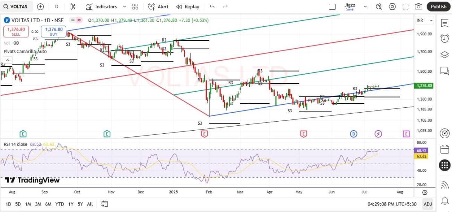Open chart settings hexagon icon
Image resolution: width=452 pixels, height=212 pixels.
pos(392,6)
